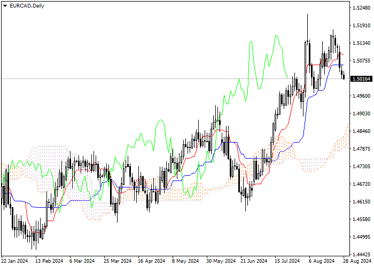The width and height of the screenshot is (374, 267).
Task: Click the 28 Aug 2024 date label
Action: 357,261
